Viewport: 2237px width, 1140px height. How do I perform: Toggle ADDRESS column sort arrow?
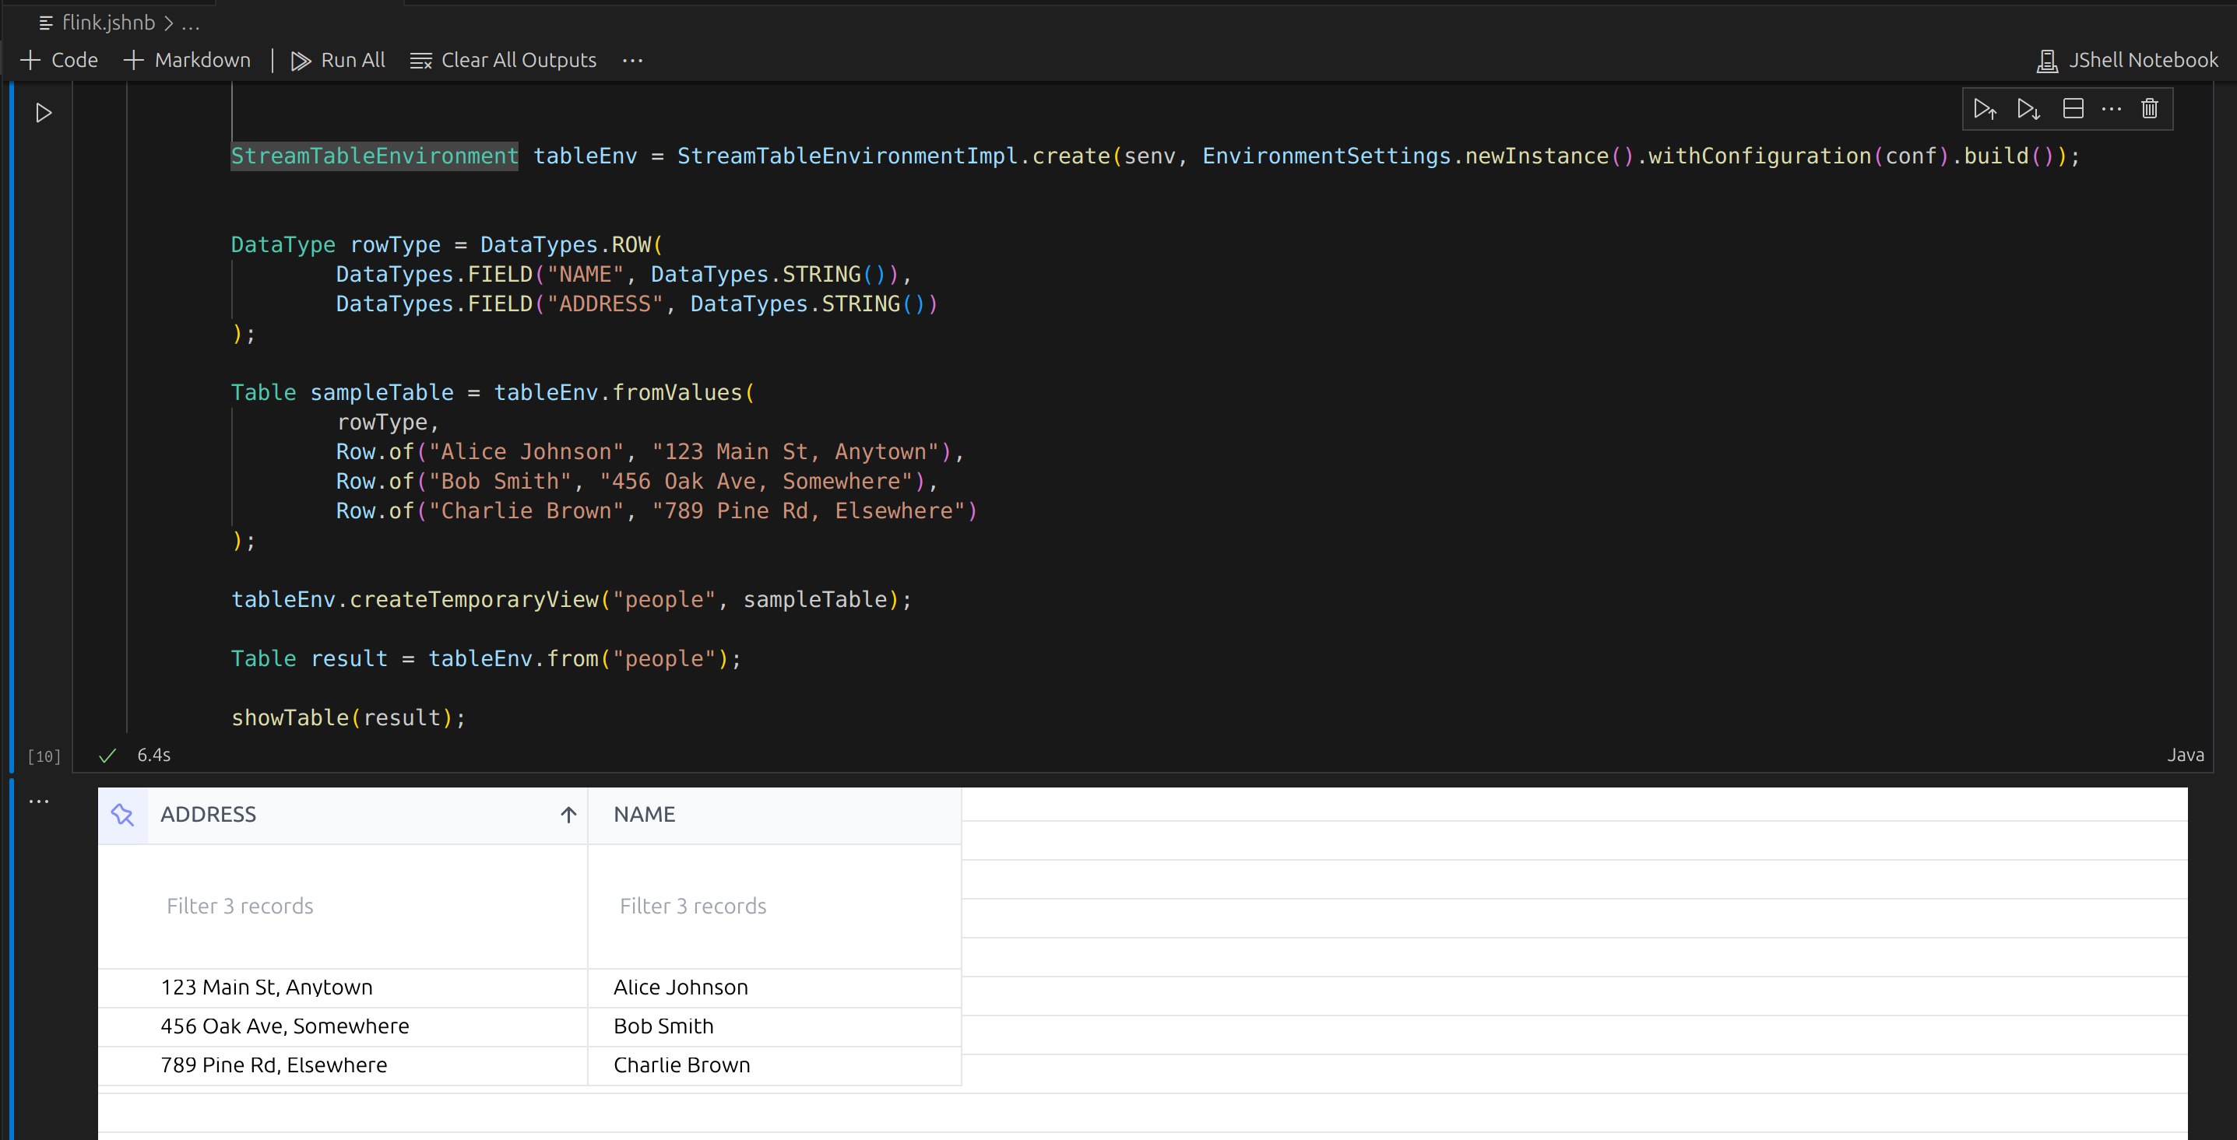click(x=568, y=815)
